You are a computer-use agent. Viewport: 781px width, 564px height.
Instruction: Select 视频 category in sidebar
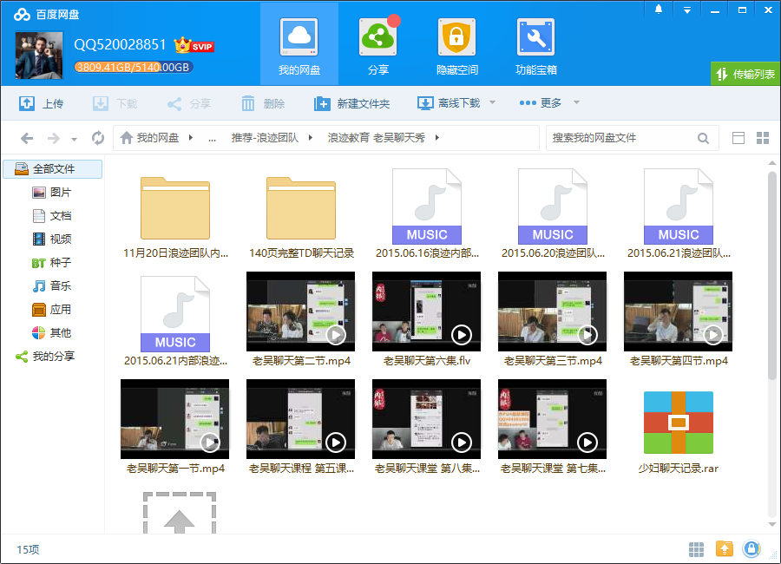(52, 239)
